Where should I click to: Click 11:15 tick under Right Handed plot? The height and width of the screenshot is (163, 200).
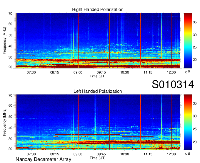point(148,72)
